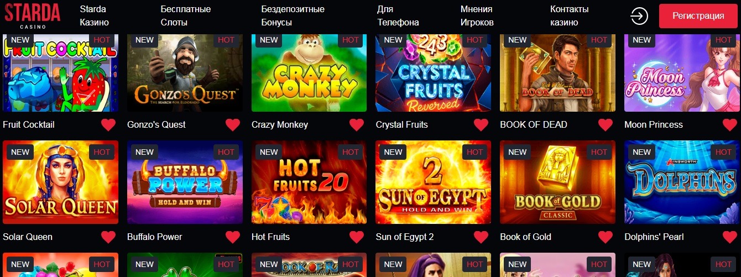Favorite the Solar Queen slot
Viewport: 741px width, 277px height.
[108, 237]
